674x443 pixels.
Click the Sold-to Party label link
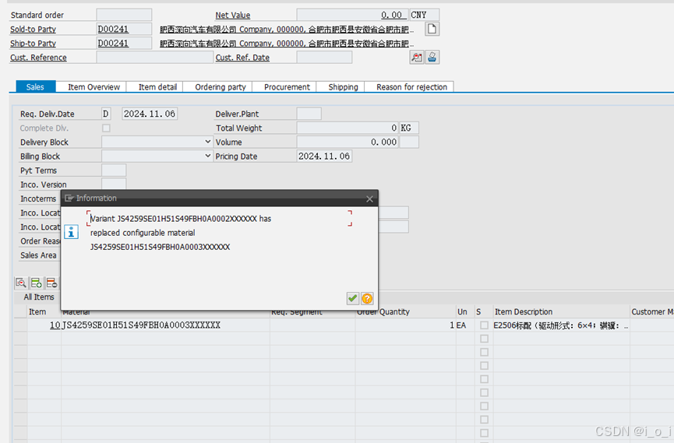click(33, 30)
